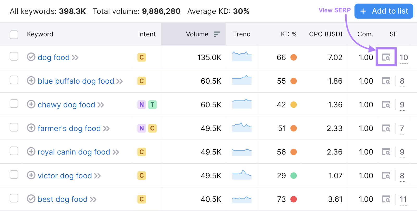Open SERP icon for royal canin dog food
Screen dimensions: 417x211
(x=386, y=152)
